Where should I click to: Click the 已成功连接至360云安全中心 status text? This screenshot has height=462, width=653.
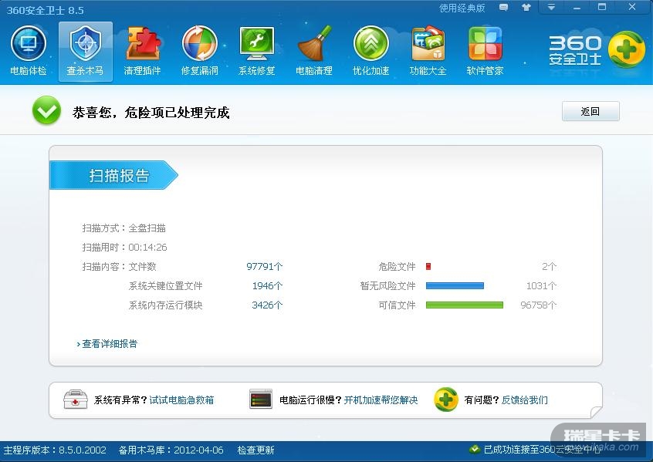click(x=542, y=450)
